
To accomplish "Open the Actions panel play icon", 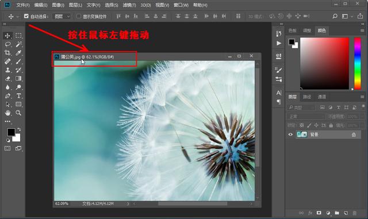I will (x=278, y=43).
